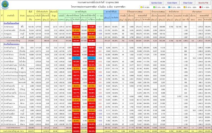This screenshot has height=133, width=212.
Task: Select the green current water status header
Action: click(x=81, y=12)
